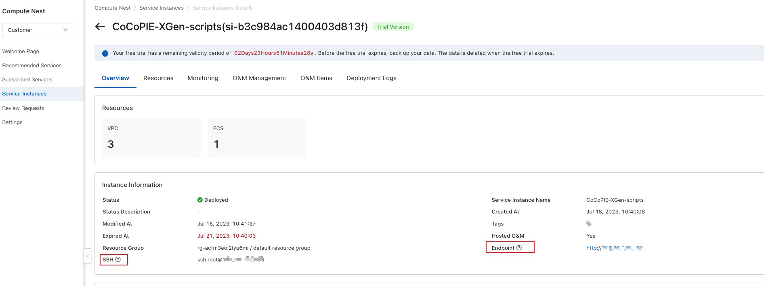Click the Hosted O&M value Yes
Screen dimensions: 764x286
click(x=591, y=236)
